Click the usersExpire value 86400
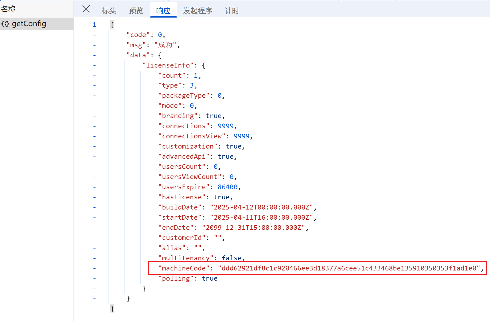 tap(227, 187)
